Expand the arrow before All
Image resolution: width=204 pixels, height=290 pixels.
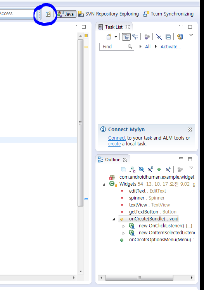(x=140, y=47)
